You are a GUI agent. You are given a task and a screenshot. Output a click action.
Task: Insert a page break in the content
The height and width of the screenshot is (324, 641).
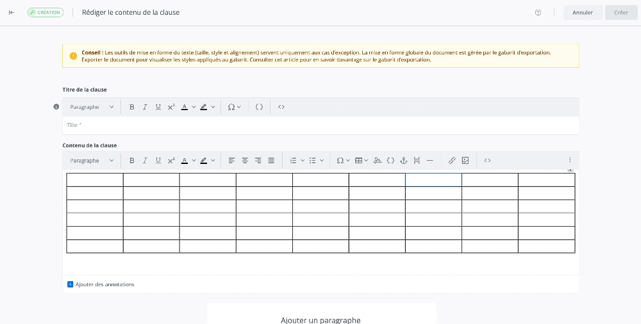pyautogui.click(x=417, y=161)
